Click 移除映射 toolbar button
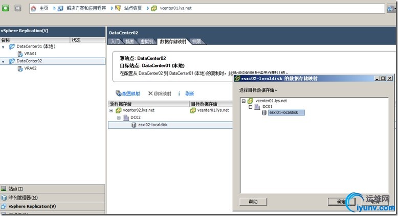The width and height of the screenshot is (398, 216). tap(160, 93)
